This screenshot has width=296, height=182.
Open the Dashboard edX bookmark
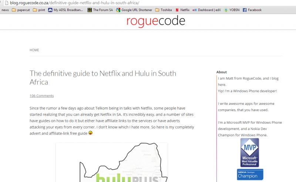[206, 10]
